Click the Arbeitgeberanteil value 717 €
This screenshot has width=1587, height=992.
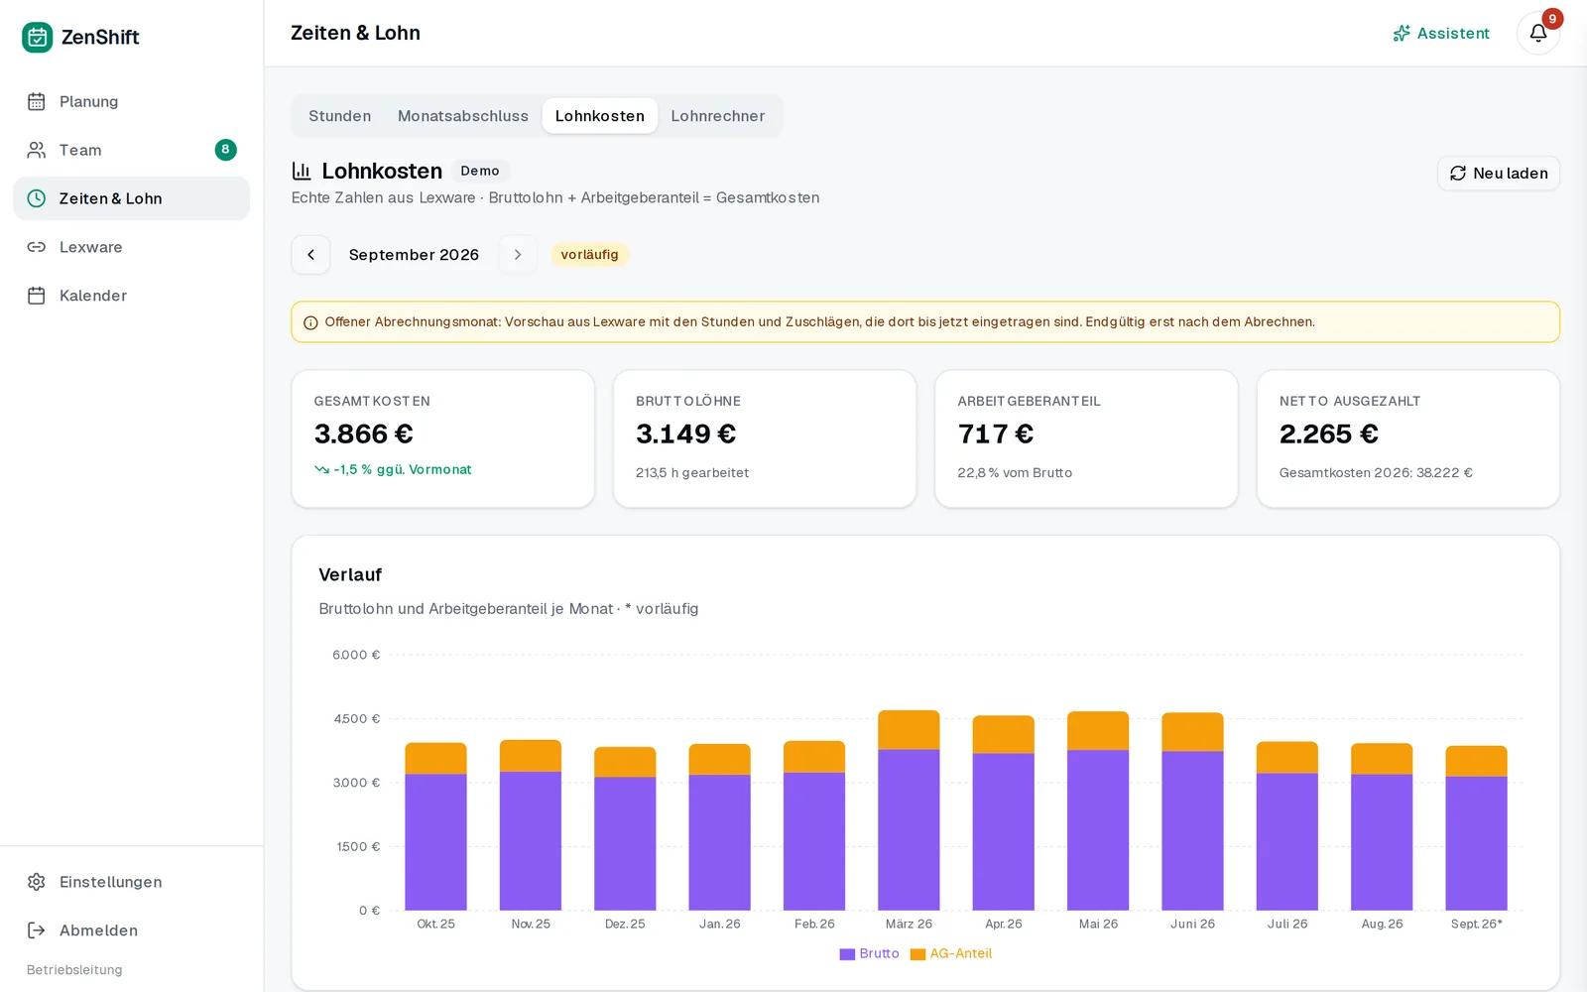click(996, 434)
